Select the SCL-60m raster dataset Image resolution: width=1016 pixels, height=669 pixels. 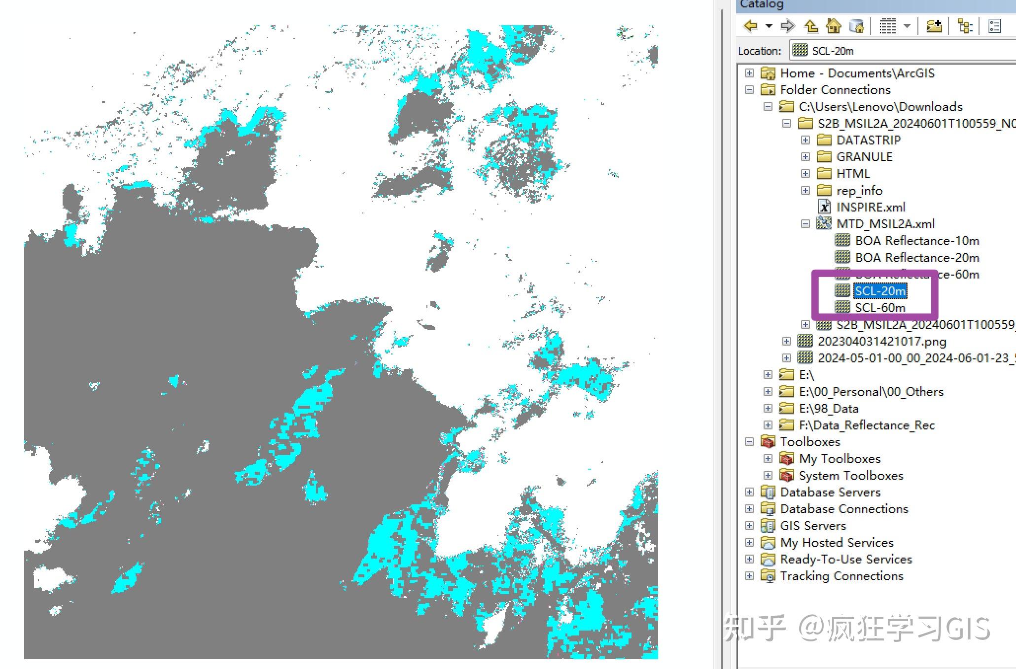(x=880, y=308)
